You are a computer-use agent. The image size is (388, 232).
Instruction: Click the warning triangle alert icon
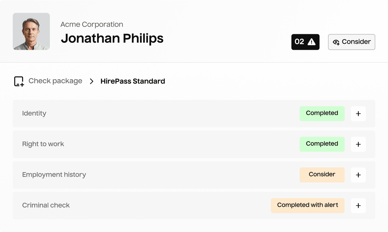[x=311, y=42]
